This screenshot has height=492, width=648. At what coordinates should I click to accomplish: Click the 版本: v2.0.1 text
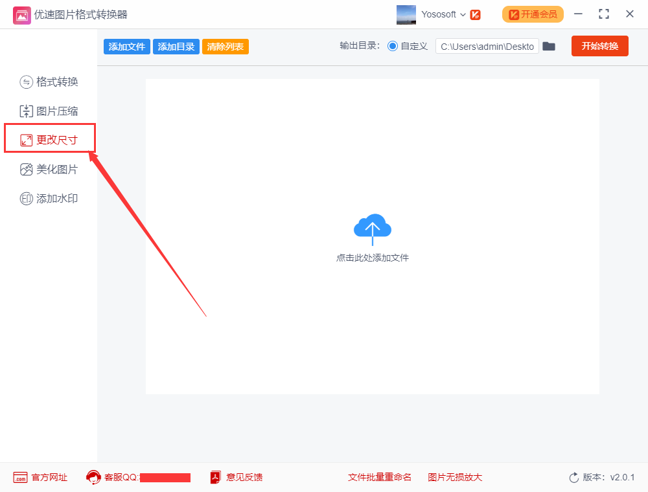click(x=608, y=478)
